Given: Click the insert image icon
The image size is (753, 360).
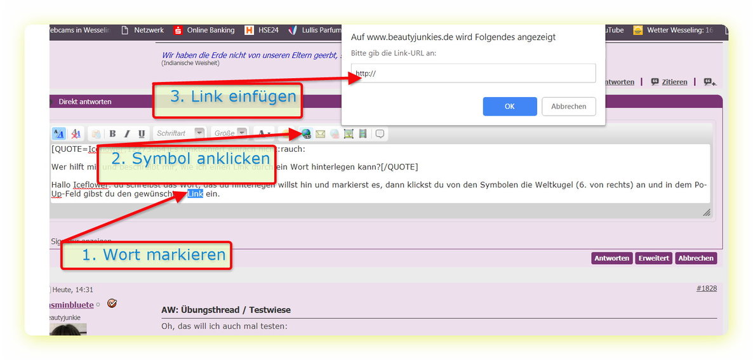Looking at the screenshot, I should (x=349, y=133).
